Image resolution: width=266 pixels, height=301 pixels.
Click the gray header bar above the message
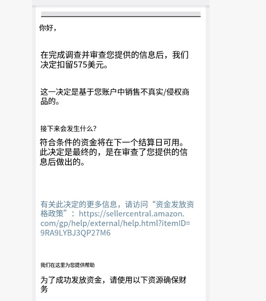point(121,14)
